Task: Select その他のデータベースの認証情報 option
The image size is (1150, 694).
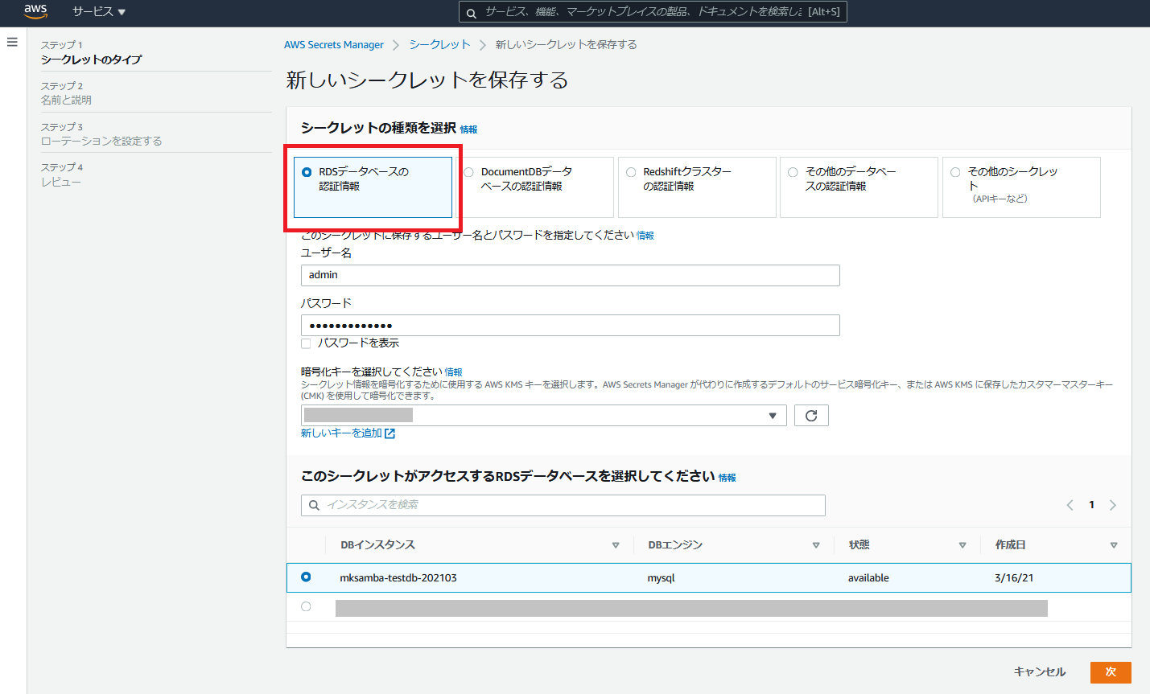Action: (793, 172)
